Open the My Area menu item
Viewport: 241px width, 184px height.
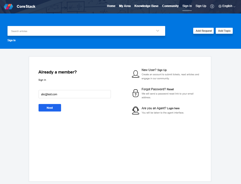(x=125, y=6)
